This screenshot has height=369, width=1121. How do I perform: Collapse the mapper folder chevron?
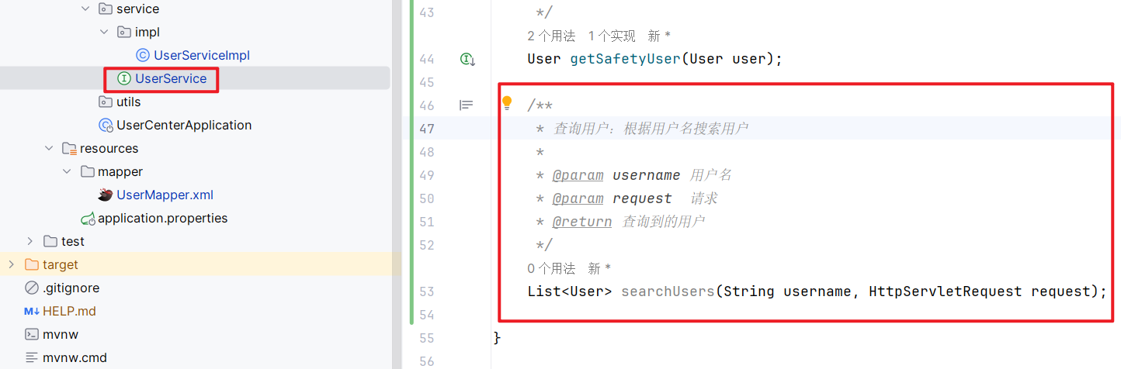tap(68, 171)
